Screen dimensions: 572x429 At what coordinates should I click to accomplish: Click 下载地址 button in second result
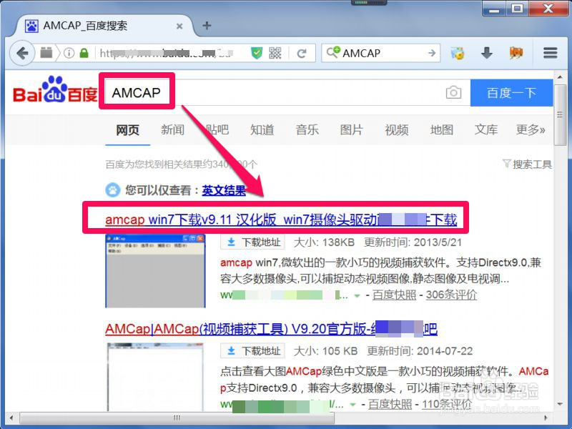(x=252, y=351)
